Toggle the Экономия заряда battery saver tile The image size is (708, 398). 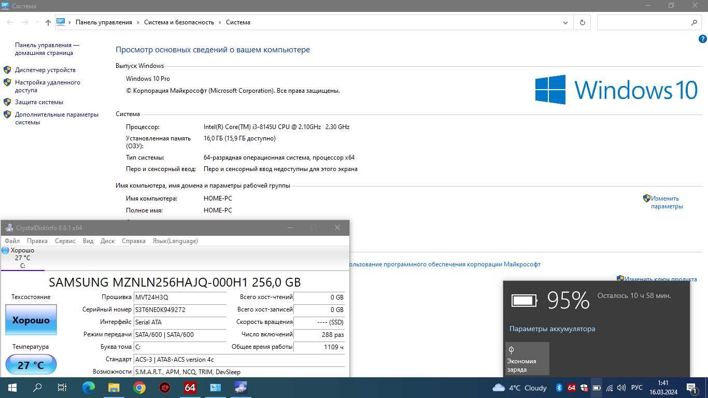pos(527,359)
